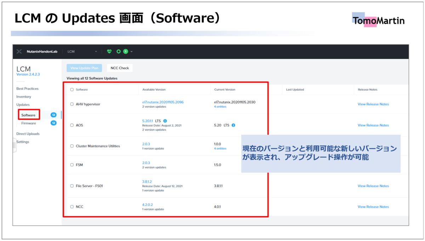The width and height of the screenshot is (425, 241).
Task: Check the AOS checkbox
Action: [x=72, y=125]
